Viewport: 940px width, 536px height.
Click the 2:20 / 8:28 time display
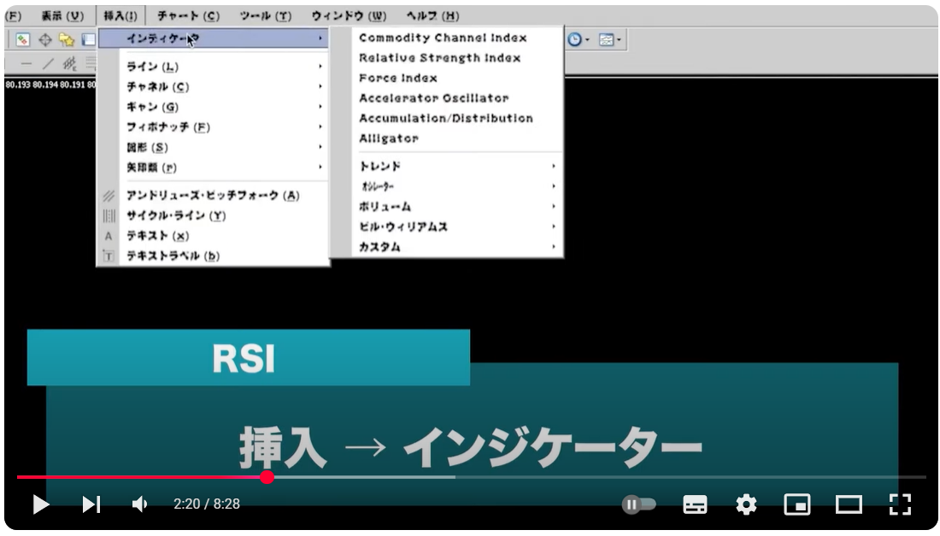click(x=207, y=504)
